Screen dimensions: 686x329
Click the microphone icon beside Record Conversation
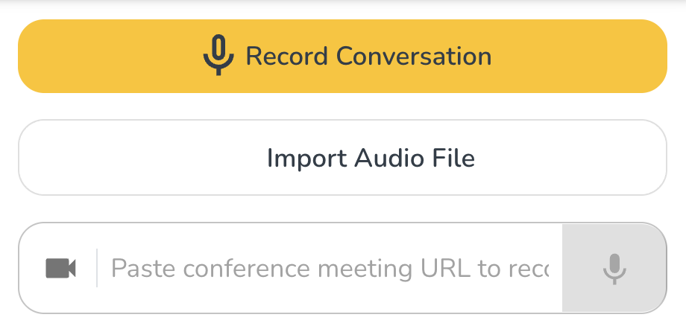coord(218,57)
